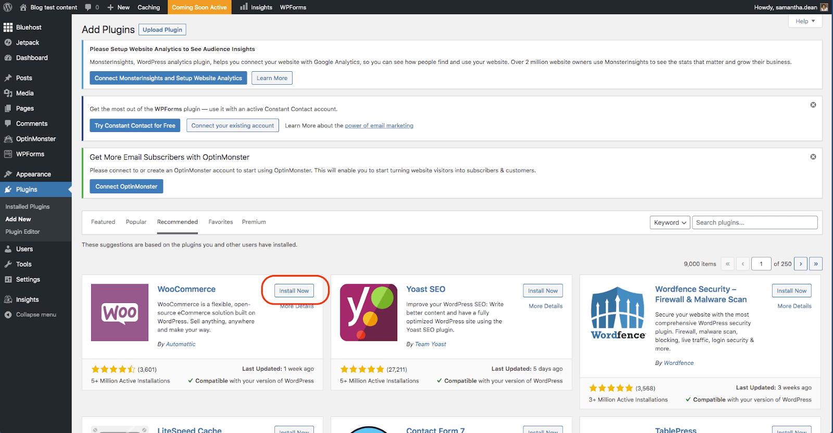833x433 pixels.
Task: Click the Wordfence plugin logo thumbnail
Action: click(x=618, y=312)
